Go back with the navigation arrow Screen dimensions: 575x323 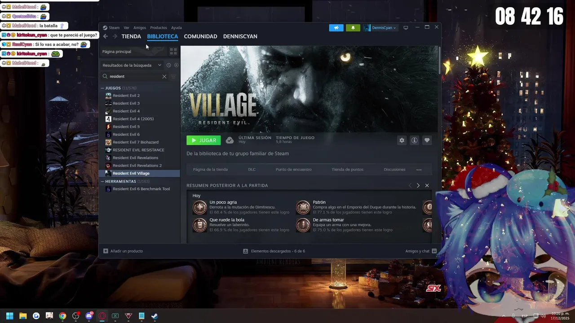coord(106,36)
